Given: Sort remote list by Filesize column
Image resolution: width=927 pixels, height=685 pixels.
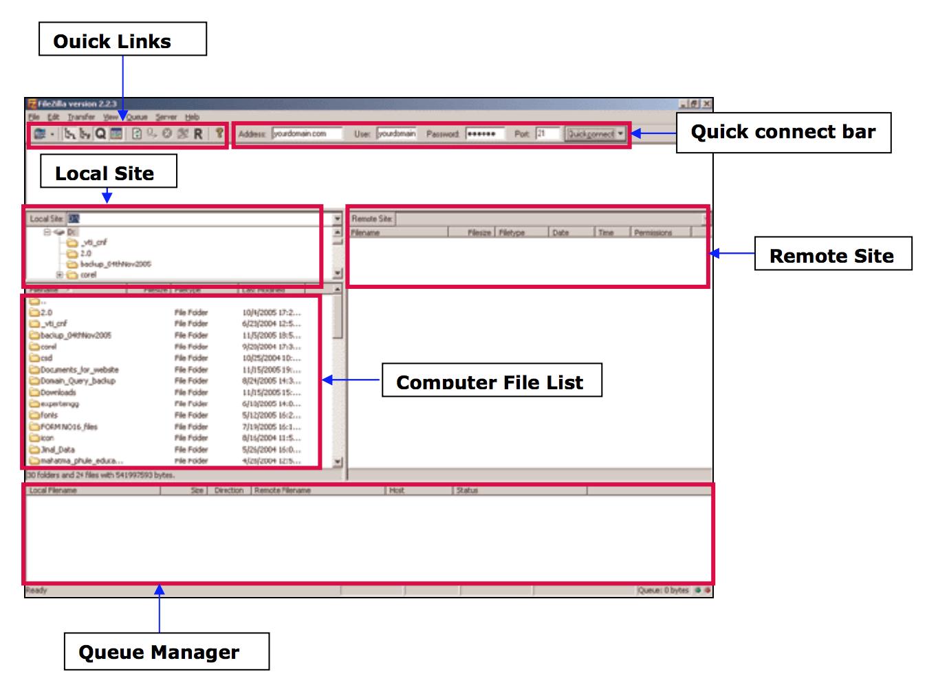Looking at the screenshot, I should [x=471, y=232].
